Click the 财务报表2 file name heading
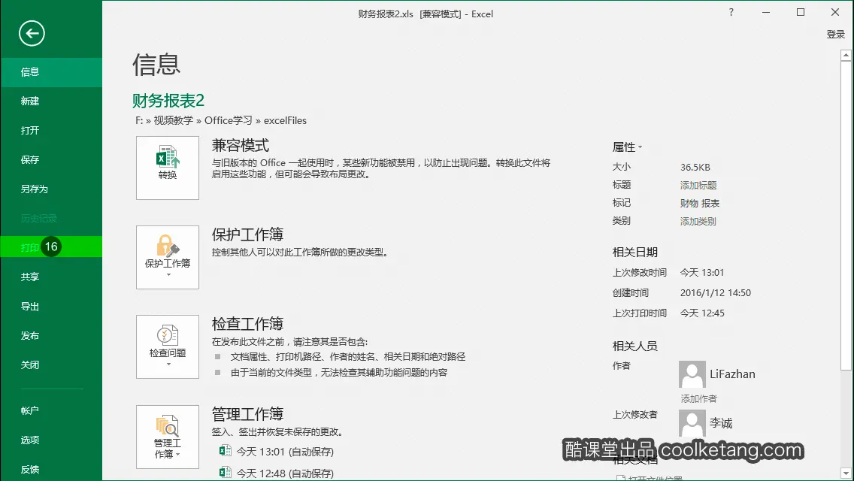 (x=168, y=100)
